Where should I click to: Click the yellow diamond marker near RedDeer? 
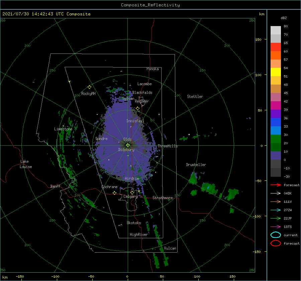[x=138, y=109]
